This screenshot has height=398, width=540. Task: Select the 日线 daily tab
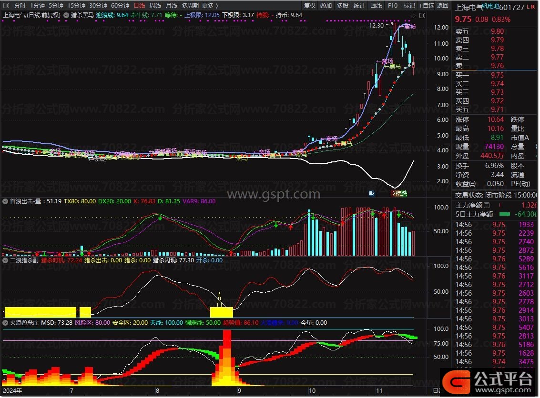[x=140, y=6]
